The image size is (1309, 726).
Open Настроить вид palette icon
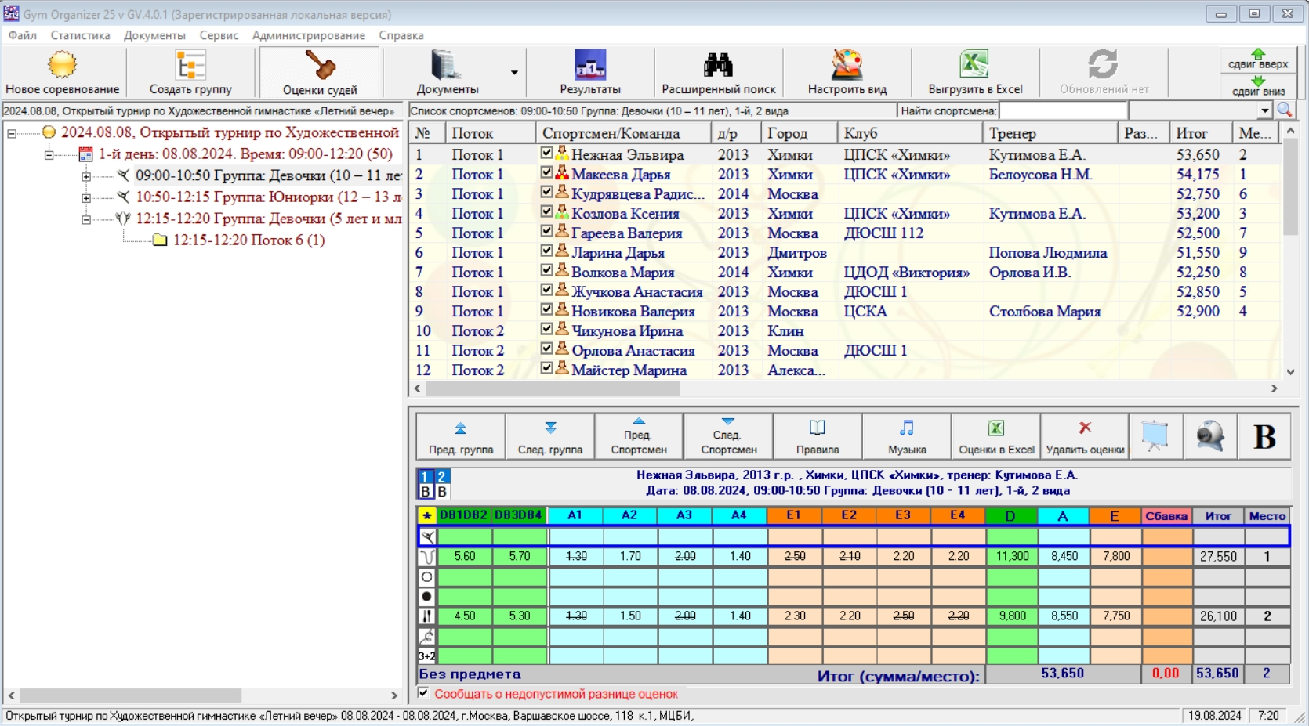[847, 66]
